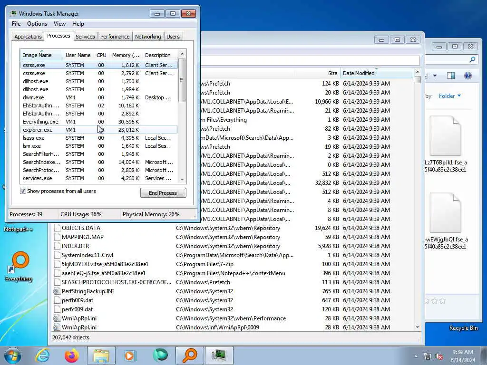The height and width of the screenshot is (365, 487).
Task: Switch to the Users tab
Action: (x=173, y=37)
